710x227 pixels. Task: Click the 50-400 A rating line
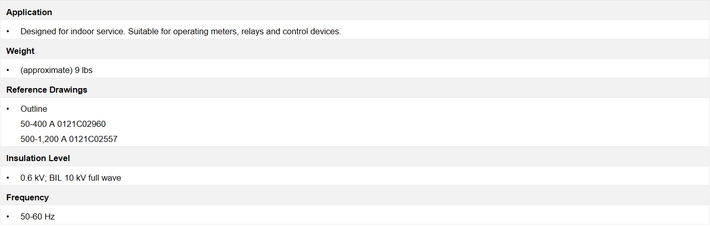pyautogui.click(x=63, y=124)
